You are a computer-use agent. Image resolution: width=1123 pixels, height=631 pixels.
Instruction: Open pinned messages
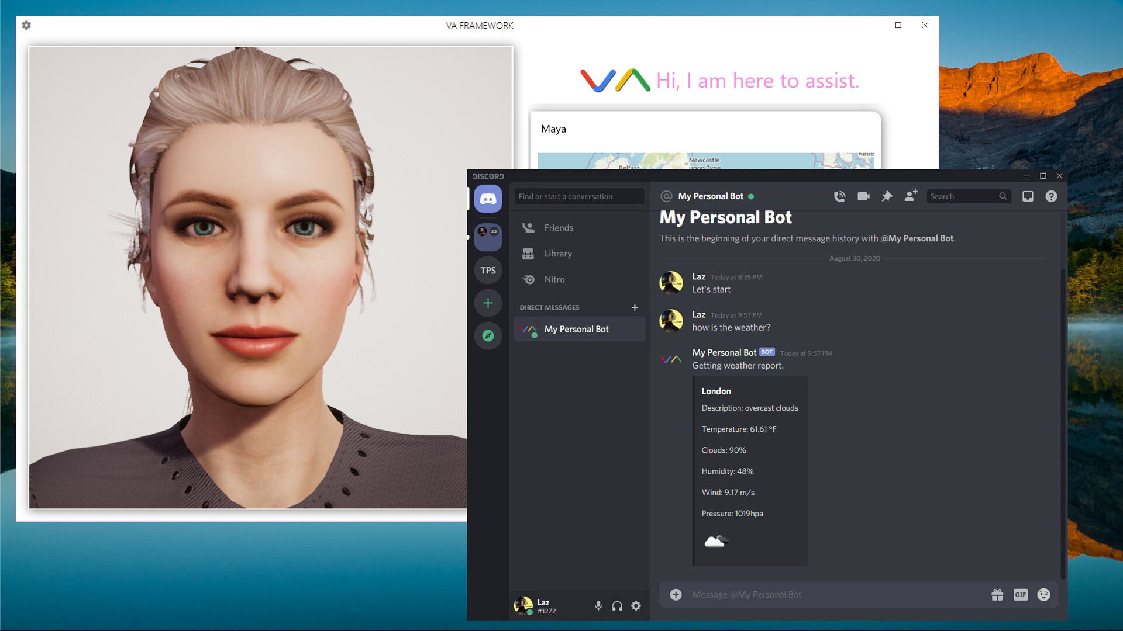pyautogui.click(x=887, y=196)
